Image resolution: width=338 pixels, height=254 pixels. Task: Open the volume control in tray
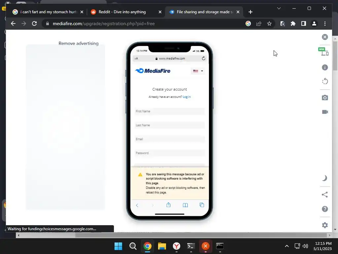click(305, 246)
